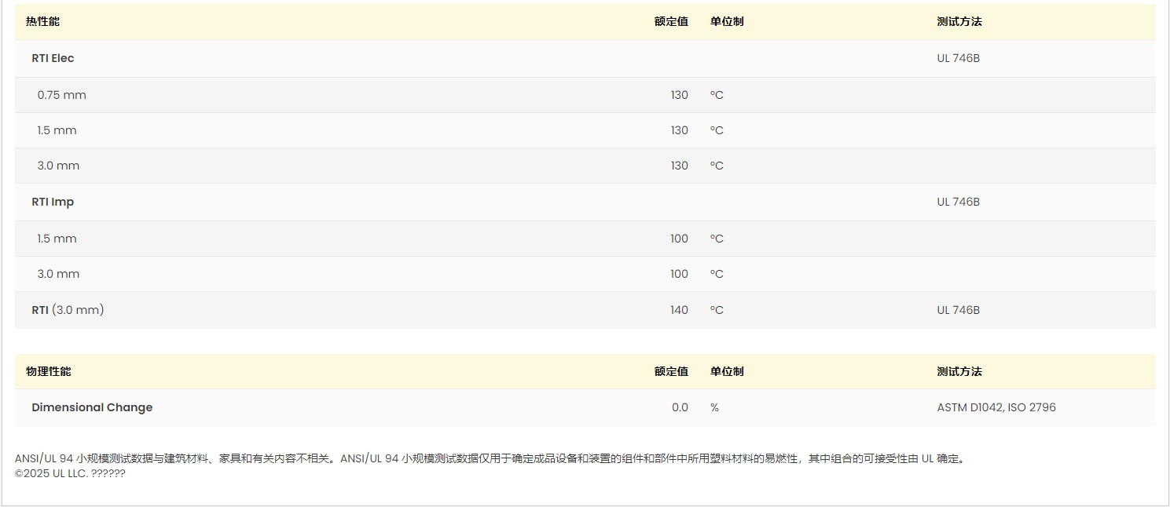
Task: Click 单位制 header in 物理性能 table
Action: click(727, 371)
